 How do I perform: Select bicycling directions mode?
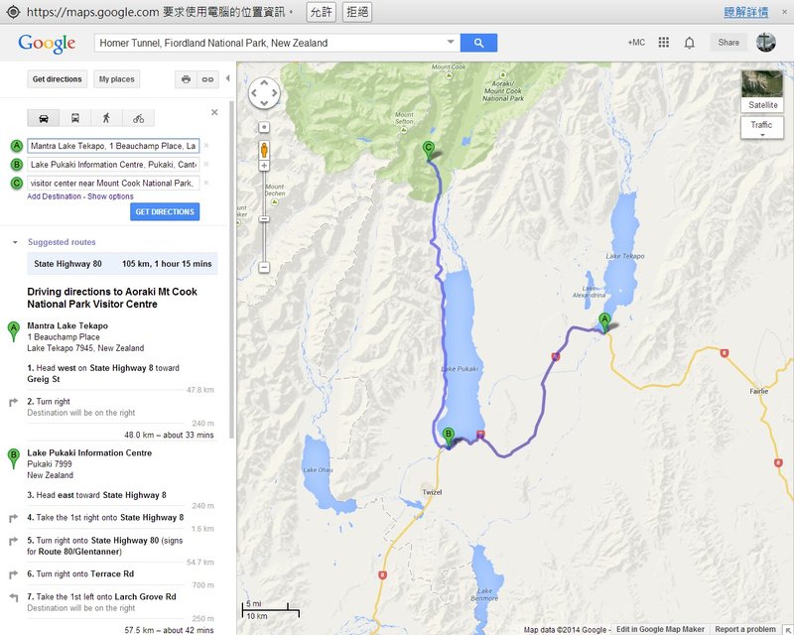[x=138, y=118]
